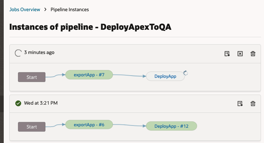This screenshot has width=264, height=143.
Task: Click the Instances of pipeline - DeployApexToQA heading
Action: (x=90, y=27)
